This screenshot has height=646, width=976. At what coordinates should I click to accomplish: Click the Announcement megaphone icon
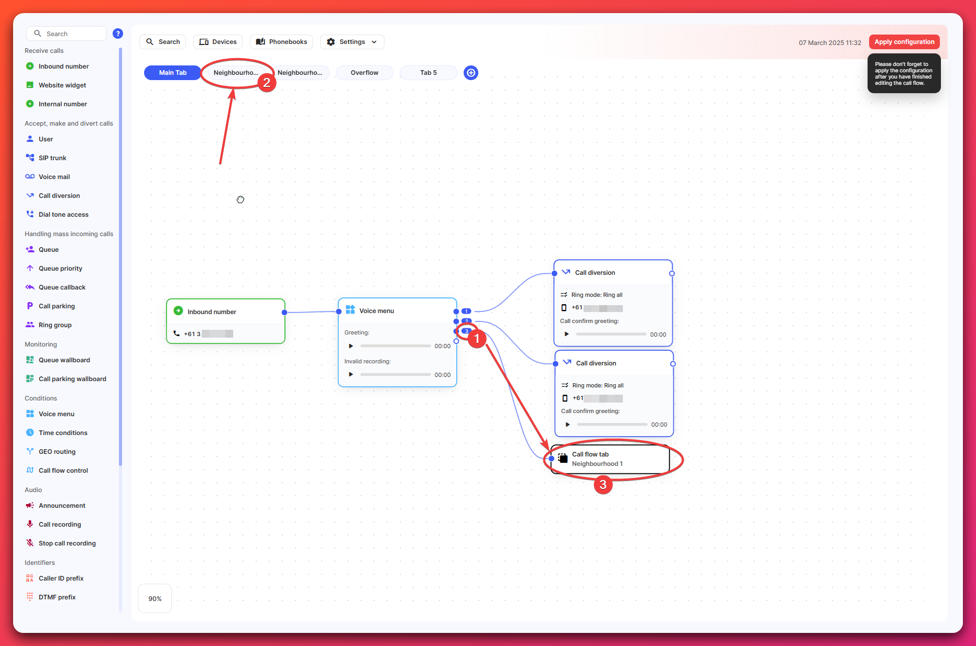pyautogui.click(x=30, y=506)
